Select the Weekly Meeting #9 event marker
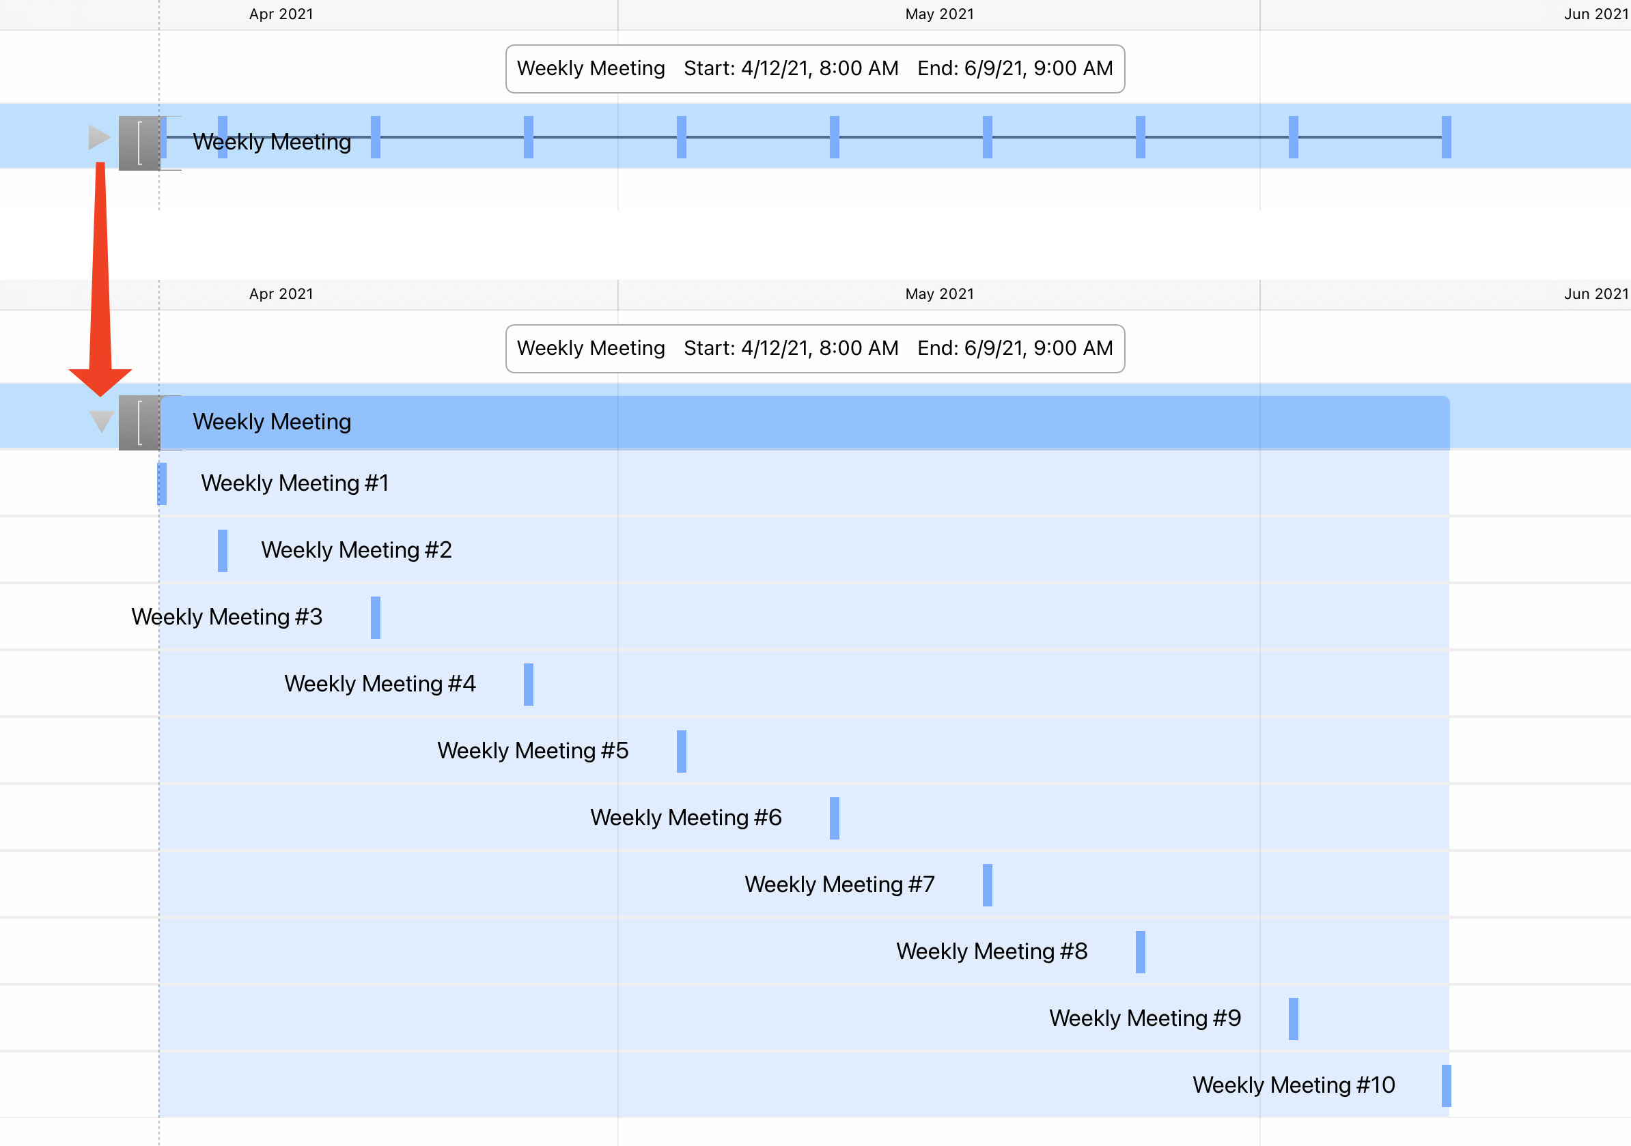 [1294, 1019]
